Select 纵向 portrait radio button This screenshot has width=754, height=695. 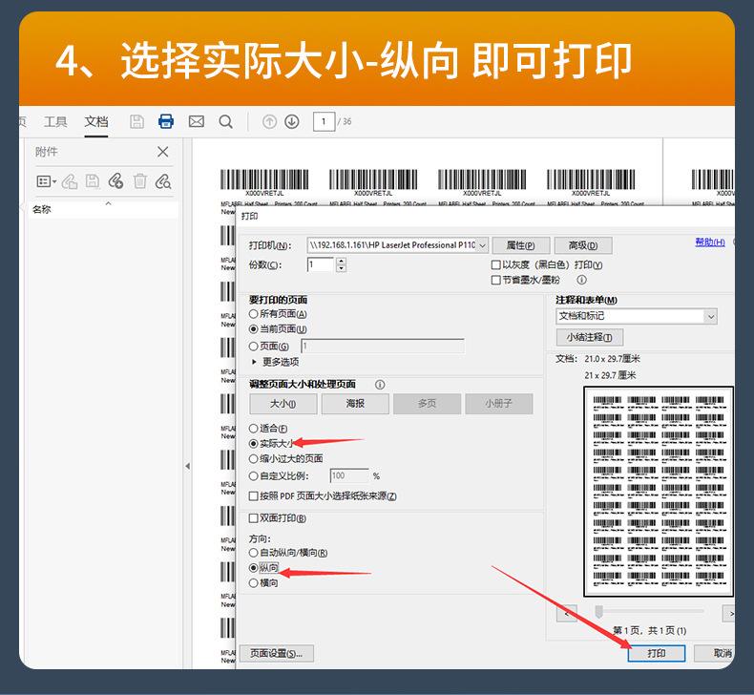(x=254, y=568)
